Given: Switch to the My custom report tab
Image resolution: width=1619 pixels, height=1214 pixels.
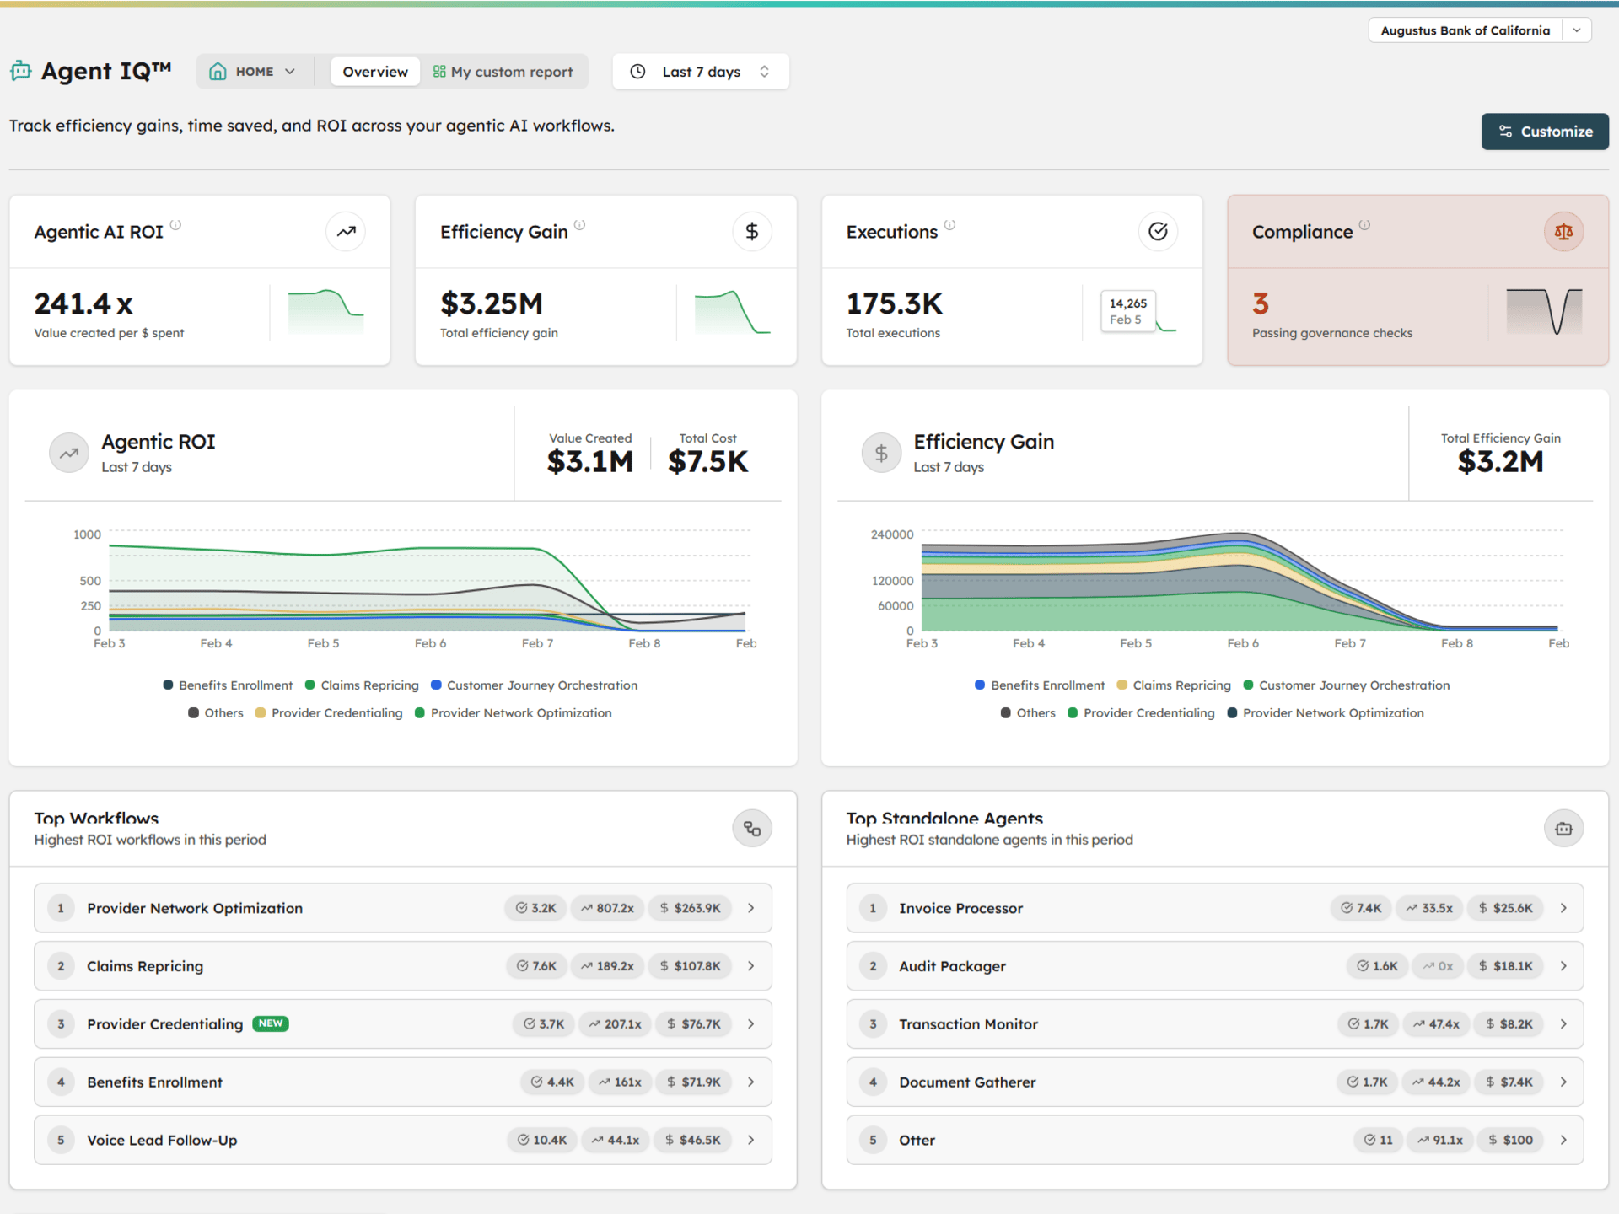Looking at the screenshot, I should tap(503, 71).
